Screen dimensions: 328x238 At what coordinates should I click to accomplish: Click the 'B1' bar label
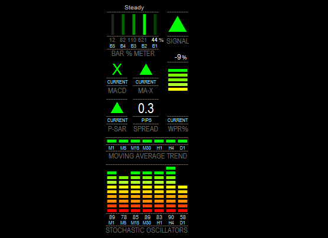pos(155,46)
